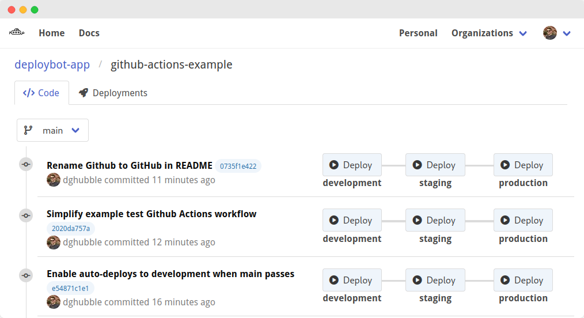
Task: Close window with red button
Action: (x=12, y=10)
